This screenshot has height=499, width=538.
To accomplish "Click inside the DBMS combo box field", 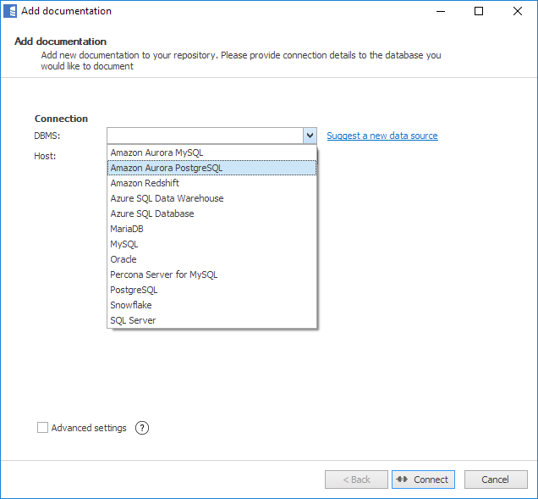I will click(204, 136).
